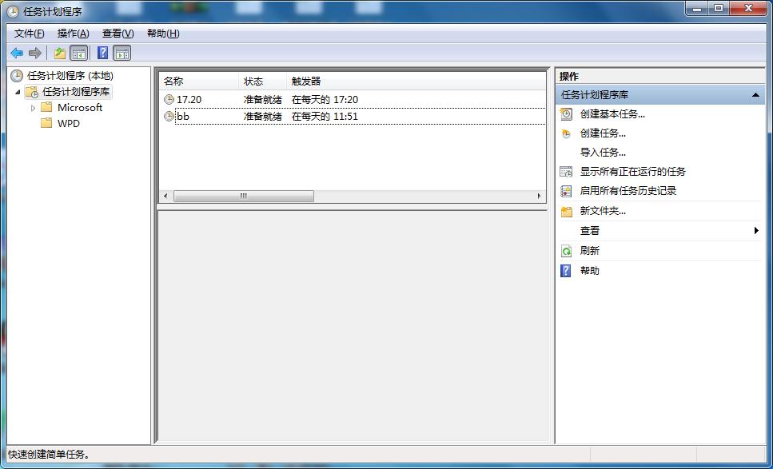Click the Back navigation arrow on the toolbar
Viewport: 773px width, 469px height.
16,53
